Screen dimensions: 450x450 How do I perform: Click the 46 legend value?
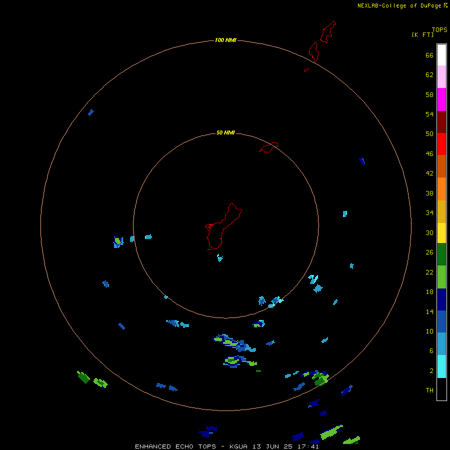click(429, 154)
